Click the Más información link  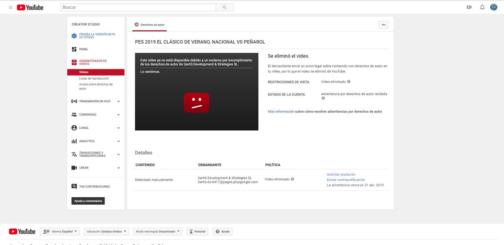281,112
